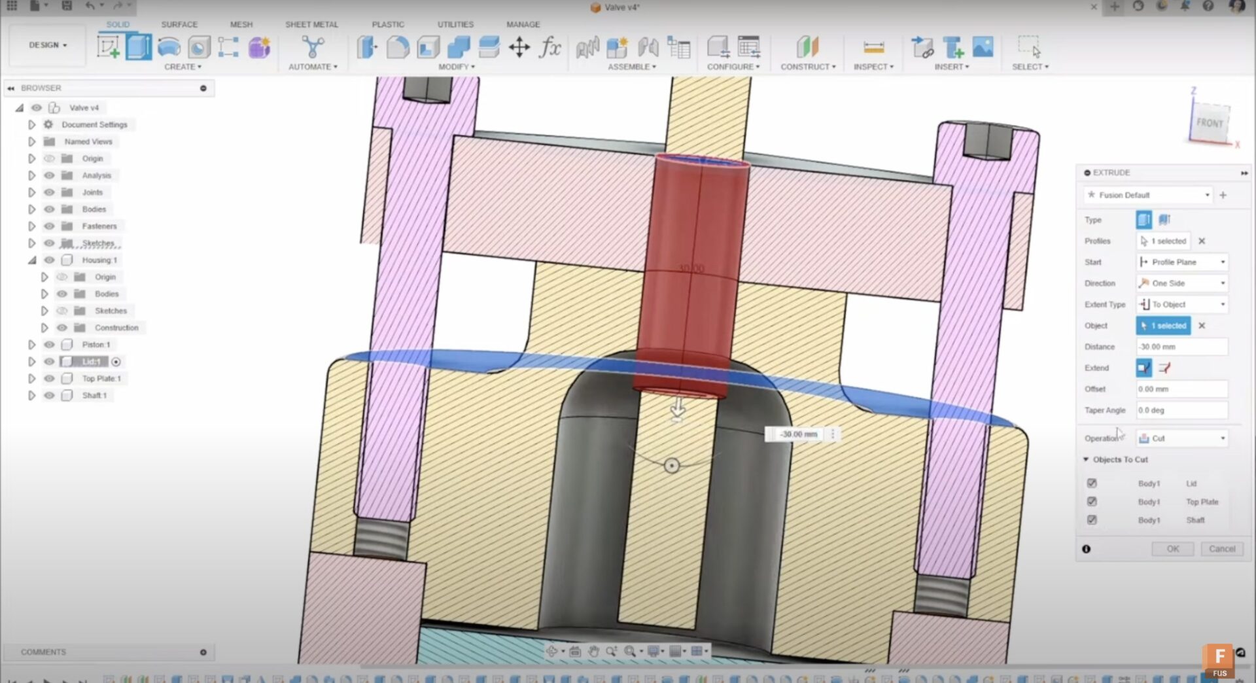
Task: Expand the Housing:1 Construction folder
Action: coord(44,327)
